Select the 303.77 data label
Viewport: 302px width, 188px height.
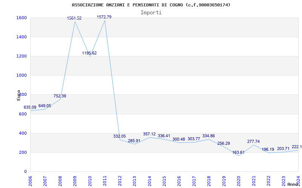click(194, 139)
